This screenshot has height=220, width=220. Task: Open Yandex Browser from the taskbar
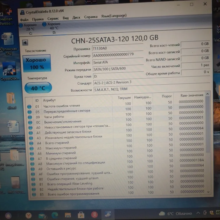click(29, 215)
